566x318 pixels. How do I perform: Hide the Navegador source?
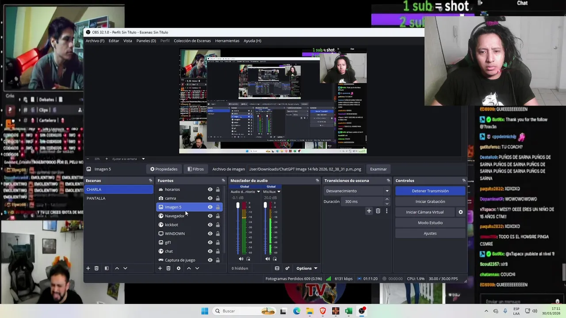tap(210, 216)
